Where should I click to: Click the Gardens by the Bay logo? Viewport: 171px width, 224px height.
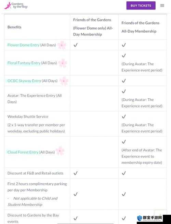[x=16, y=5]
